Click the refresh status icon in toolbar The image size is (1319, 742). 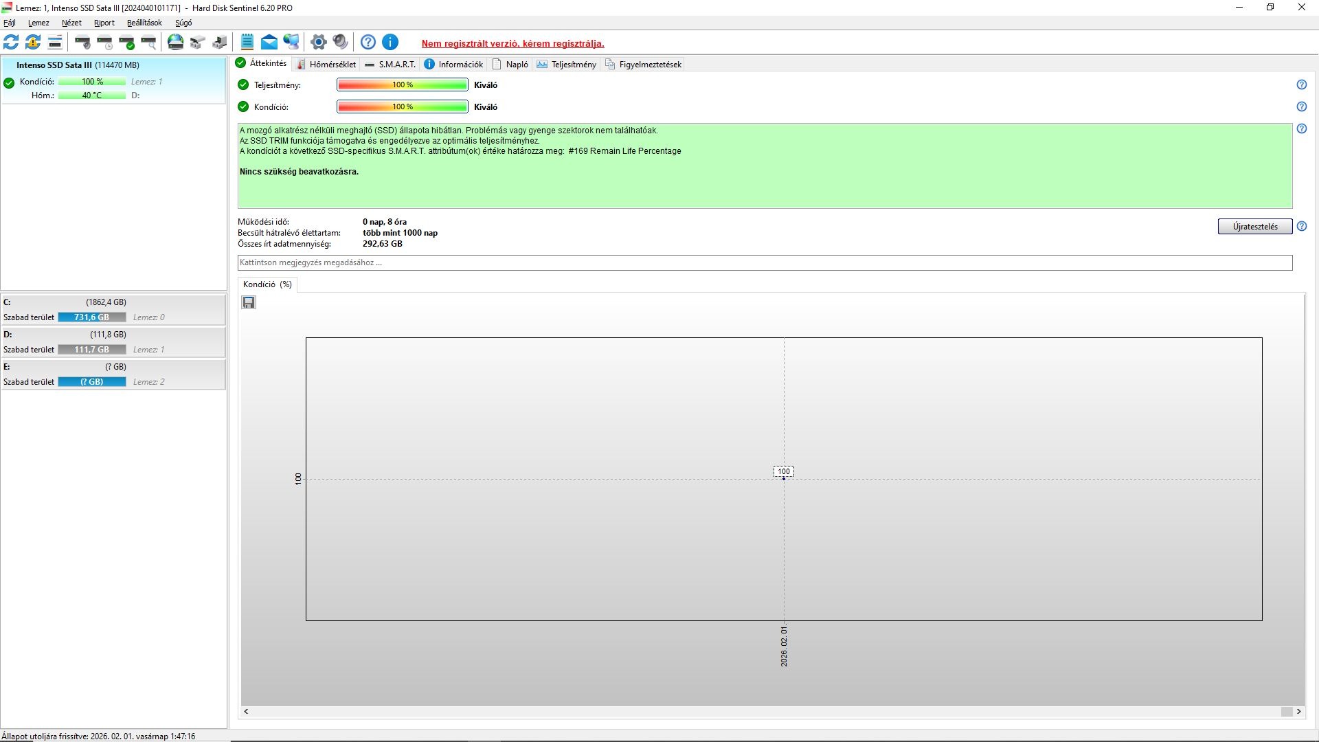point(11,43)
